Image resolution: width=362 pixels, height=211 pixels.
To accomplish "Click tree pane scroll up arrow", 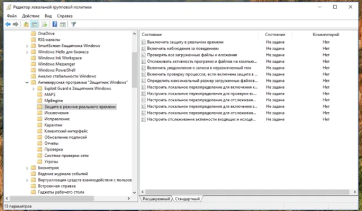I will coord(135,34).
